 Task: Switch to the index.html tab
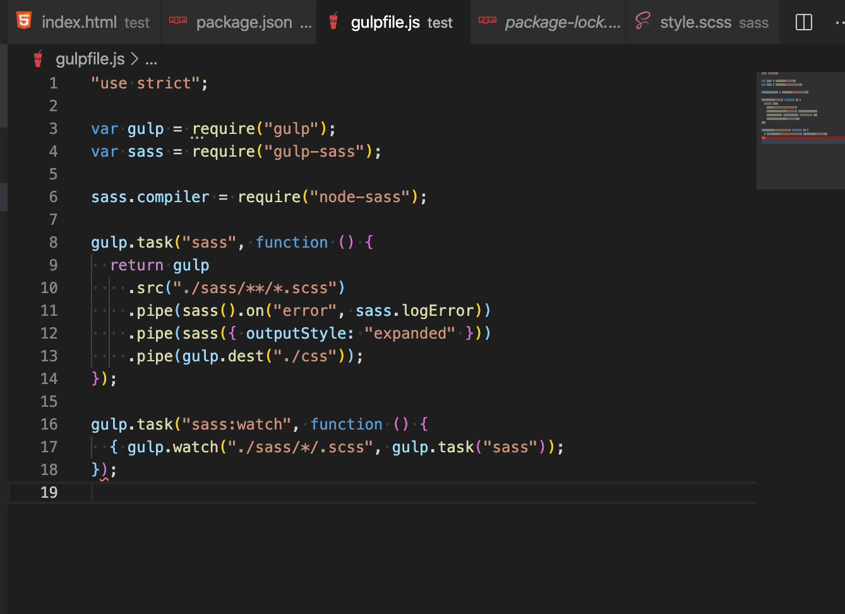79,23
